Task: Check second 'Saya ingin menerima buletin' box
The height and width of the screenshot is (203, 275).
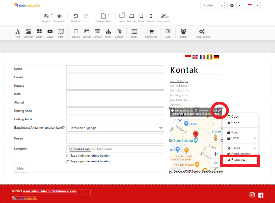Action: (68, 162)
